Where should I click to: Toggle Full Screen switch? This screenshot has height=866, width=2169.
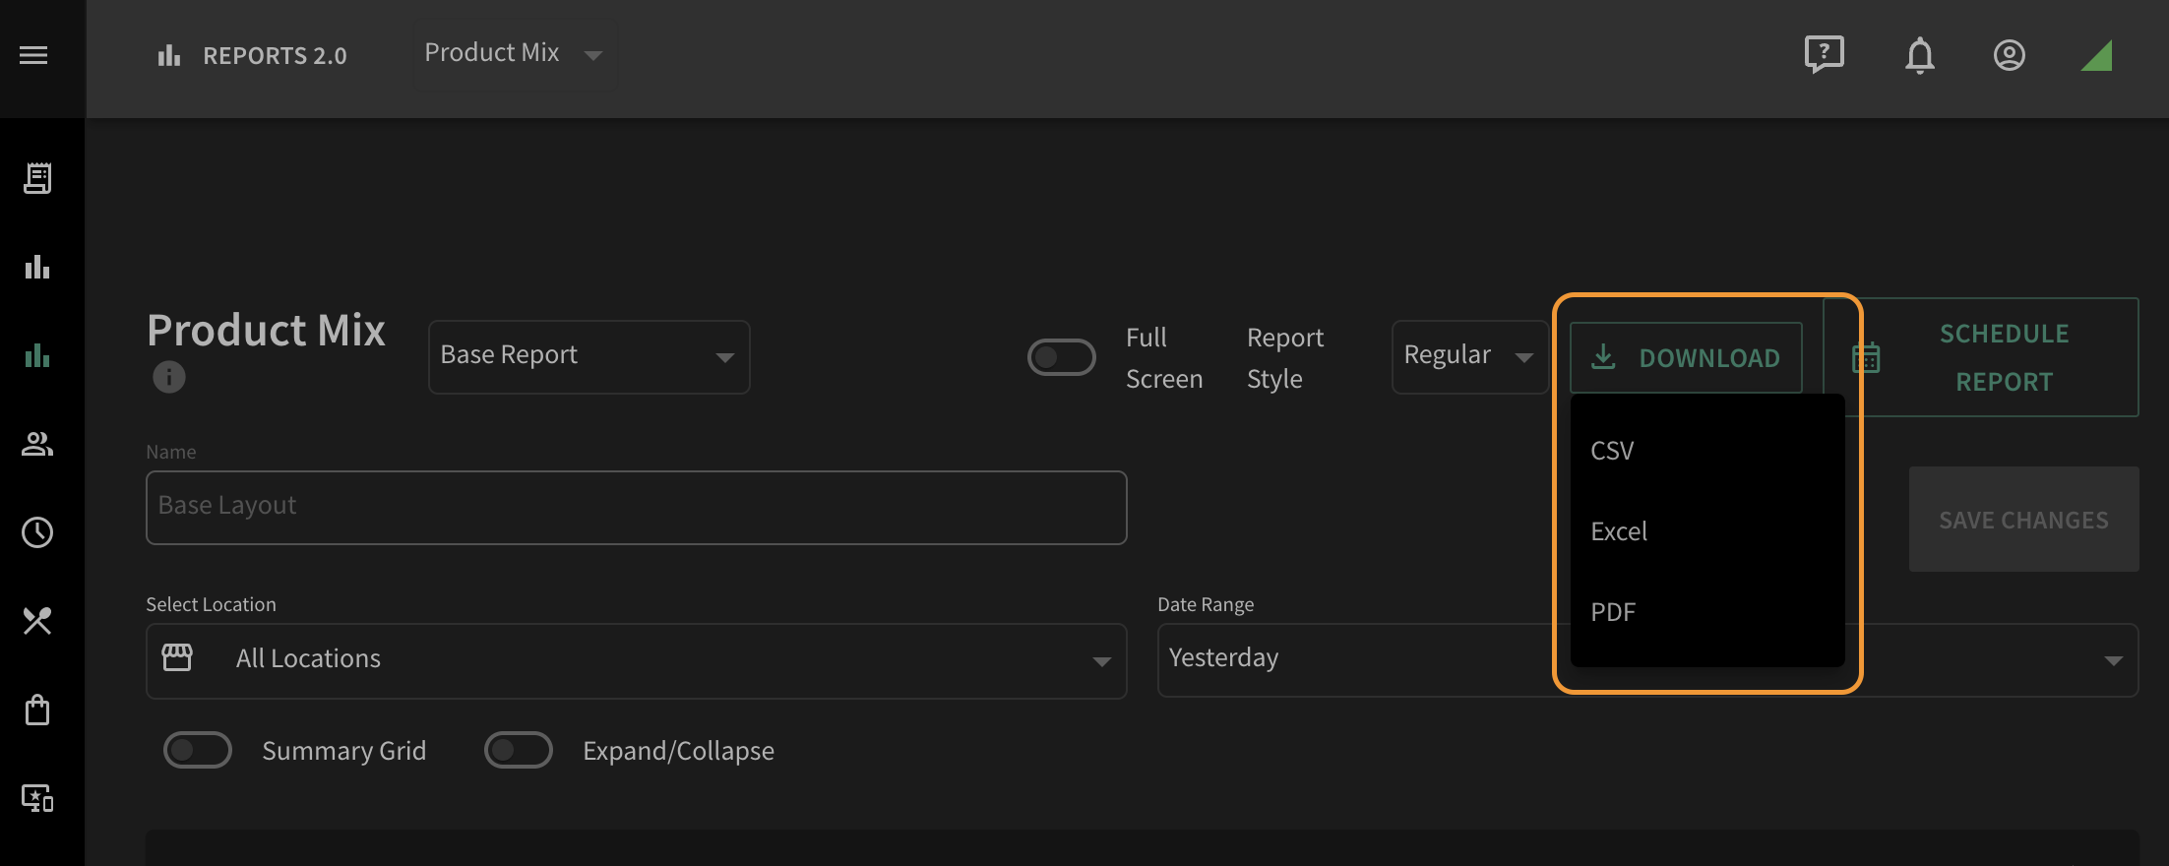tap(1061, 357)
